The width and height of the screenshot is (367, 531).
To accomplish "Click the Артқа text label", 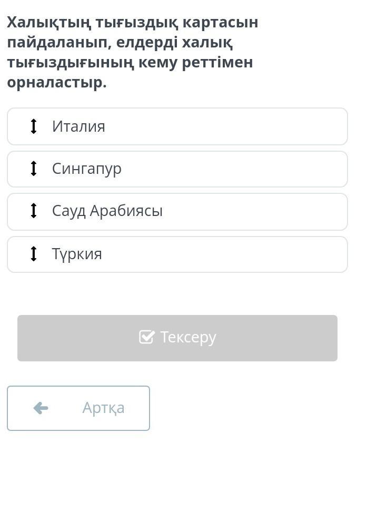I will click(x=103, y=408).
